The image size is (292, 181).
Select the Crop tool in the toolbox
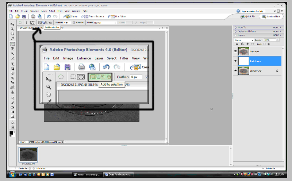[x=12, y=69]
